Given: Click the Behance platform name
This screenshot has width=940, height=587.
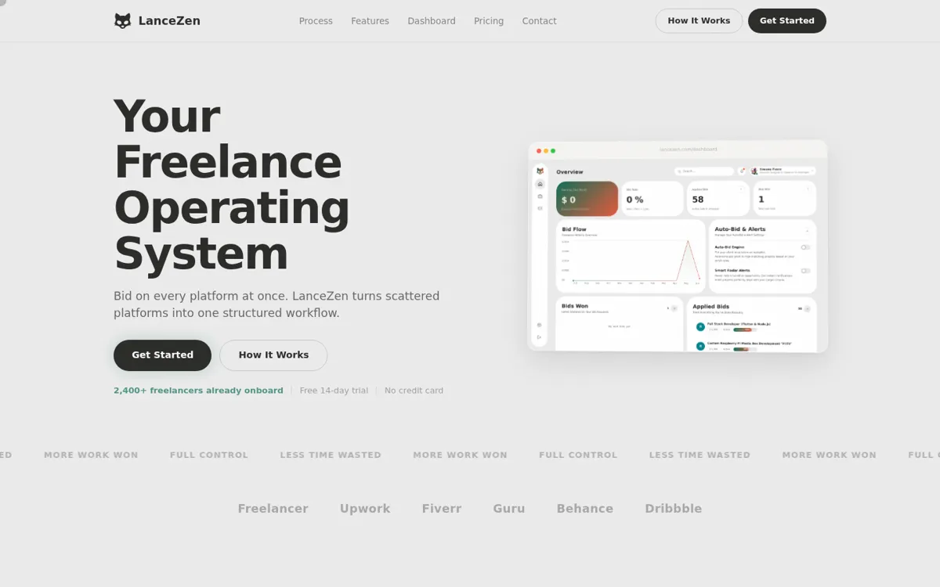Looking at the screenshot, I should (585, 509).
